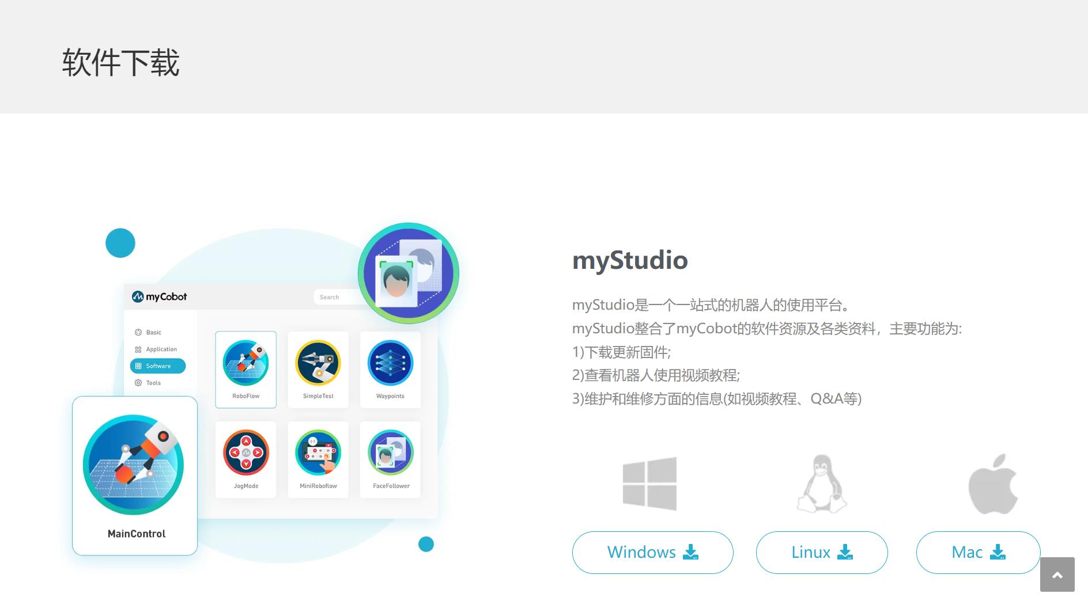The height and width of the screenshot is (605, 1088).
Task: Click the Apple logo icon
Action: click(992, 484)
